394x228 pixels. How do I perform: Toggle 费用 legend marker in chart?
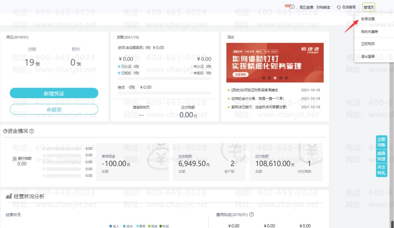[x=137, y=226]
